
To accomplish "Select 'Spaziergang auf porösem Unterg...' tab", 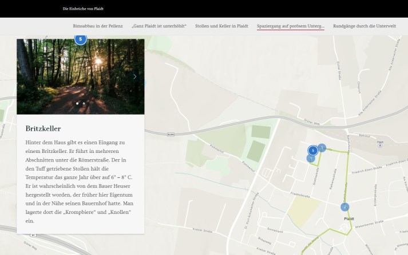I will pyautogui.click(x=291, y=26).
